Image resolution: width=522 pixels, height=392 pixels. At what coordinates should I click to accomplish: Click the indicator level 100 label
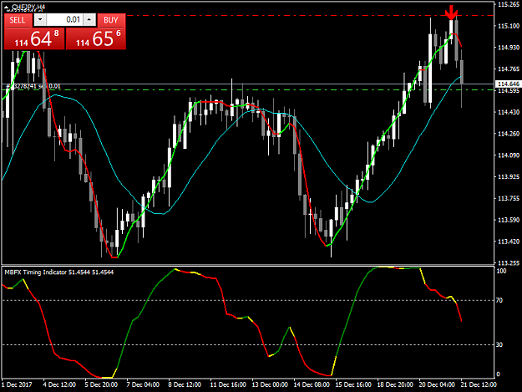pyautogui.click(x=501, y=271)
